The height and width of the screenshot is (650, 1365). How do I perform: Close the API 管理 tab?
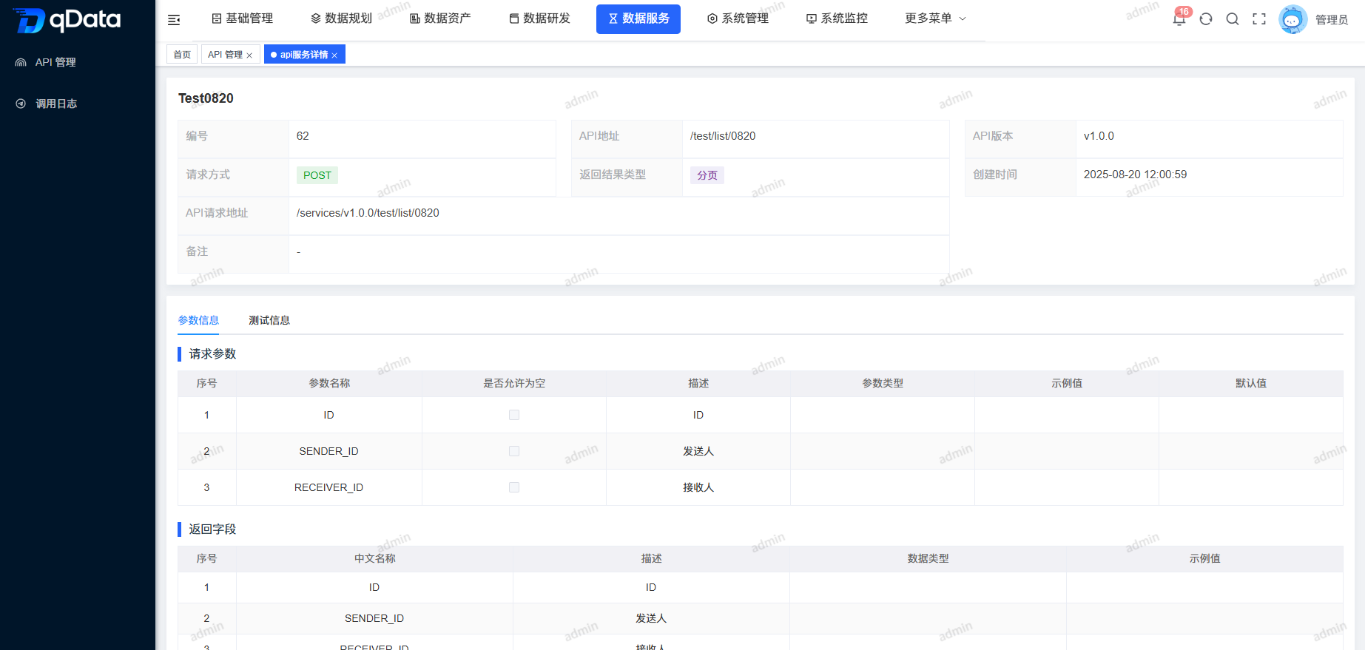[x=249, y=55]
